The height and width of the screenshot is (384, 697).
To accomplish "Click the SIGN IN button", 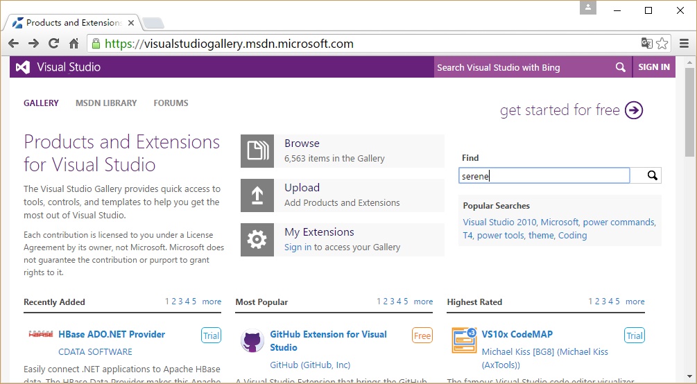I will (654, 67).
